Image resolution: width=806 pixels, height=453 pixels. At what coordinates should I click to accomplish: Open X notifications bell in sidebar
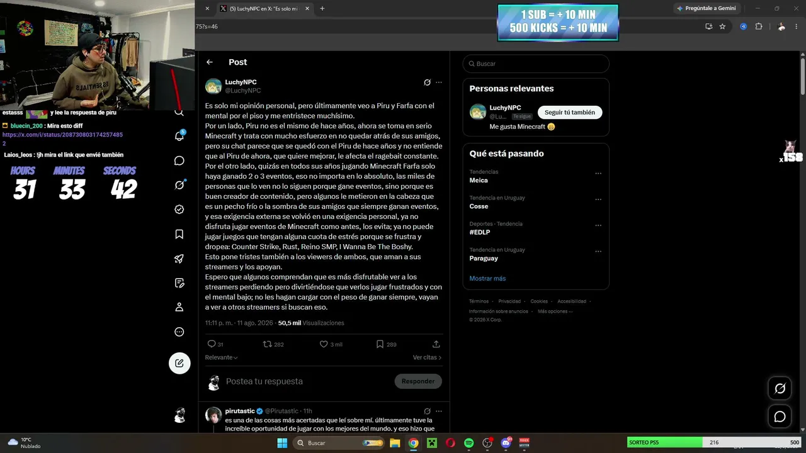[x=179, y=136]
